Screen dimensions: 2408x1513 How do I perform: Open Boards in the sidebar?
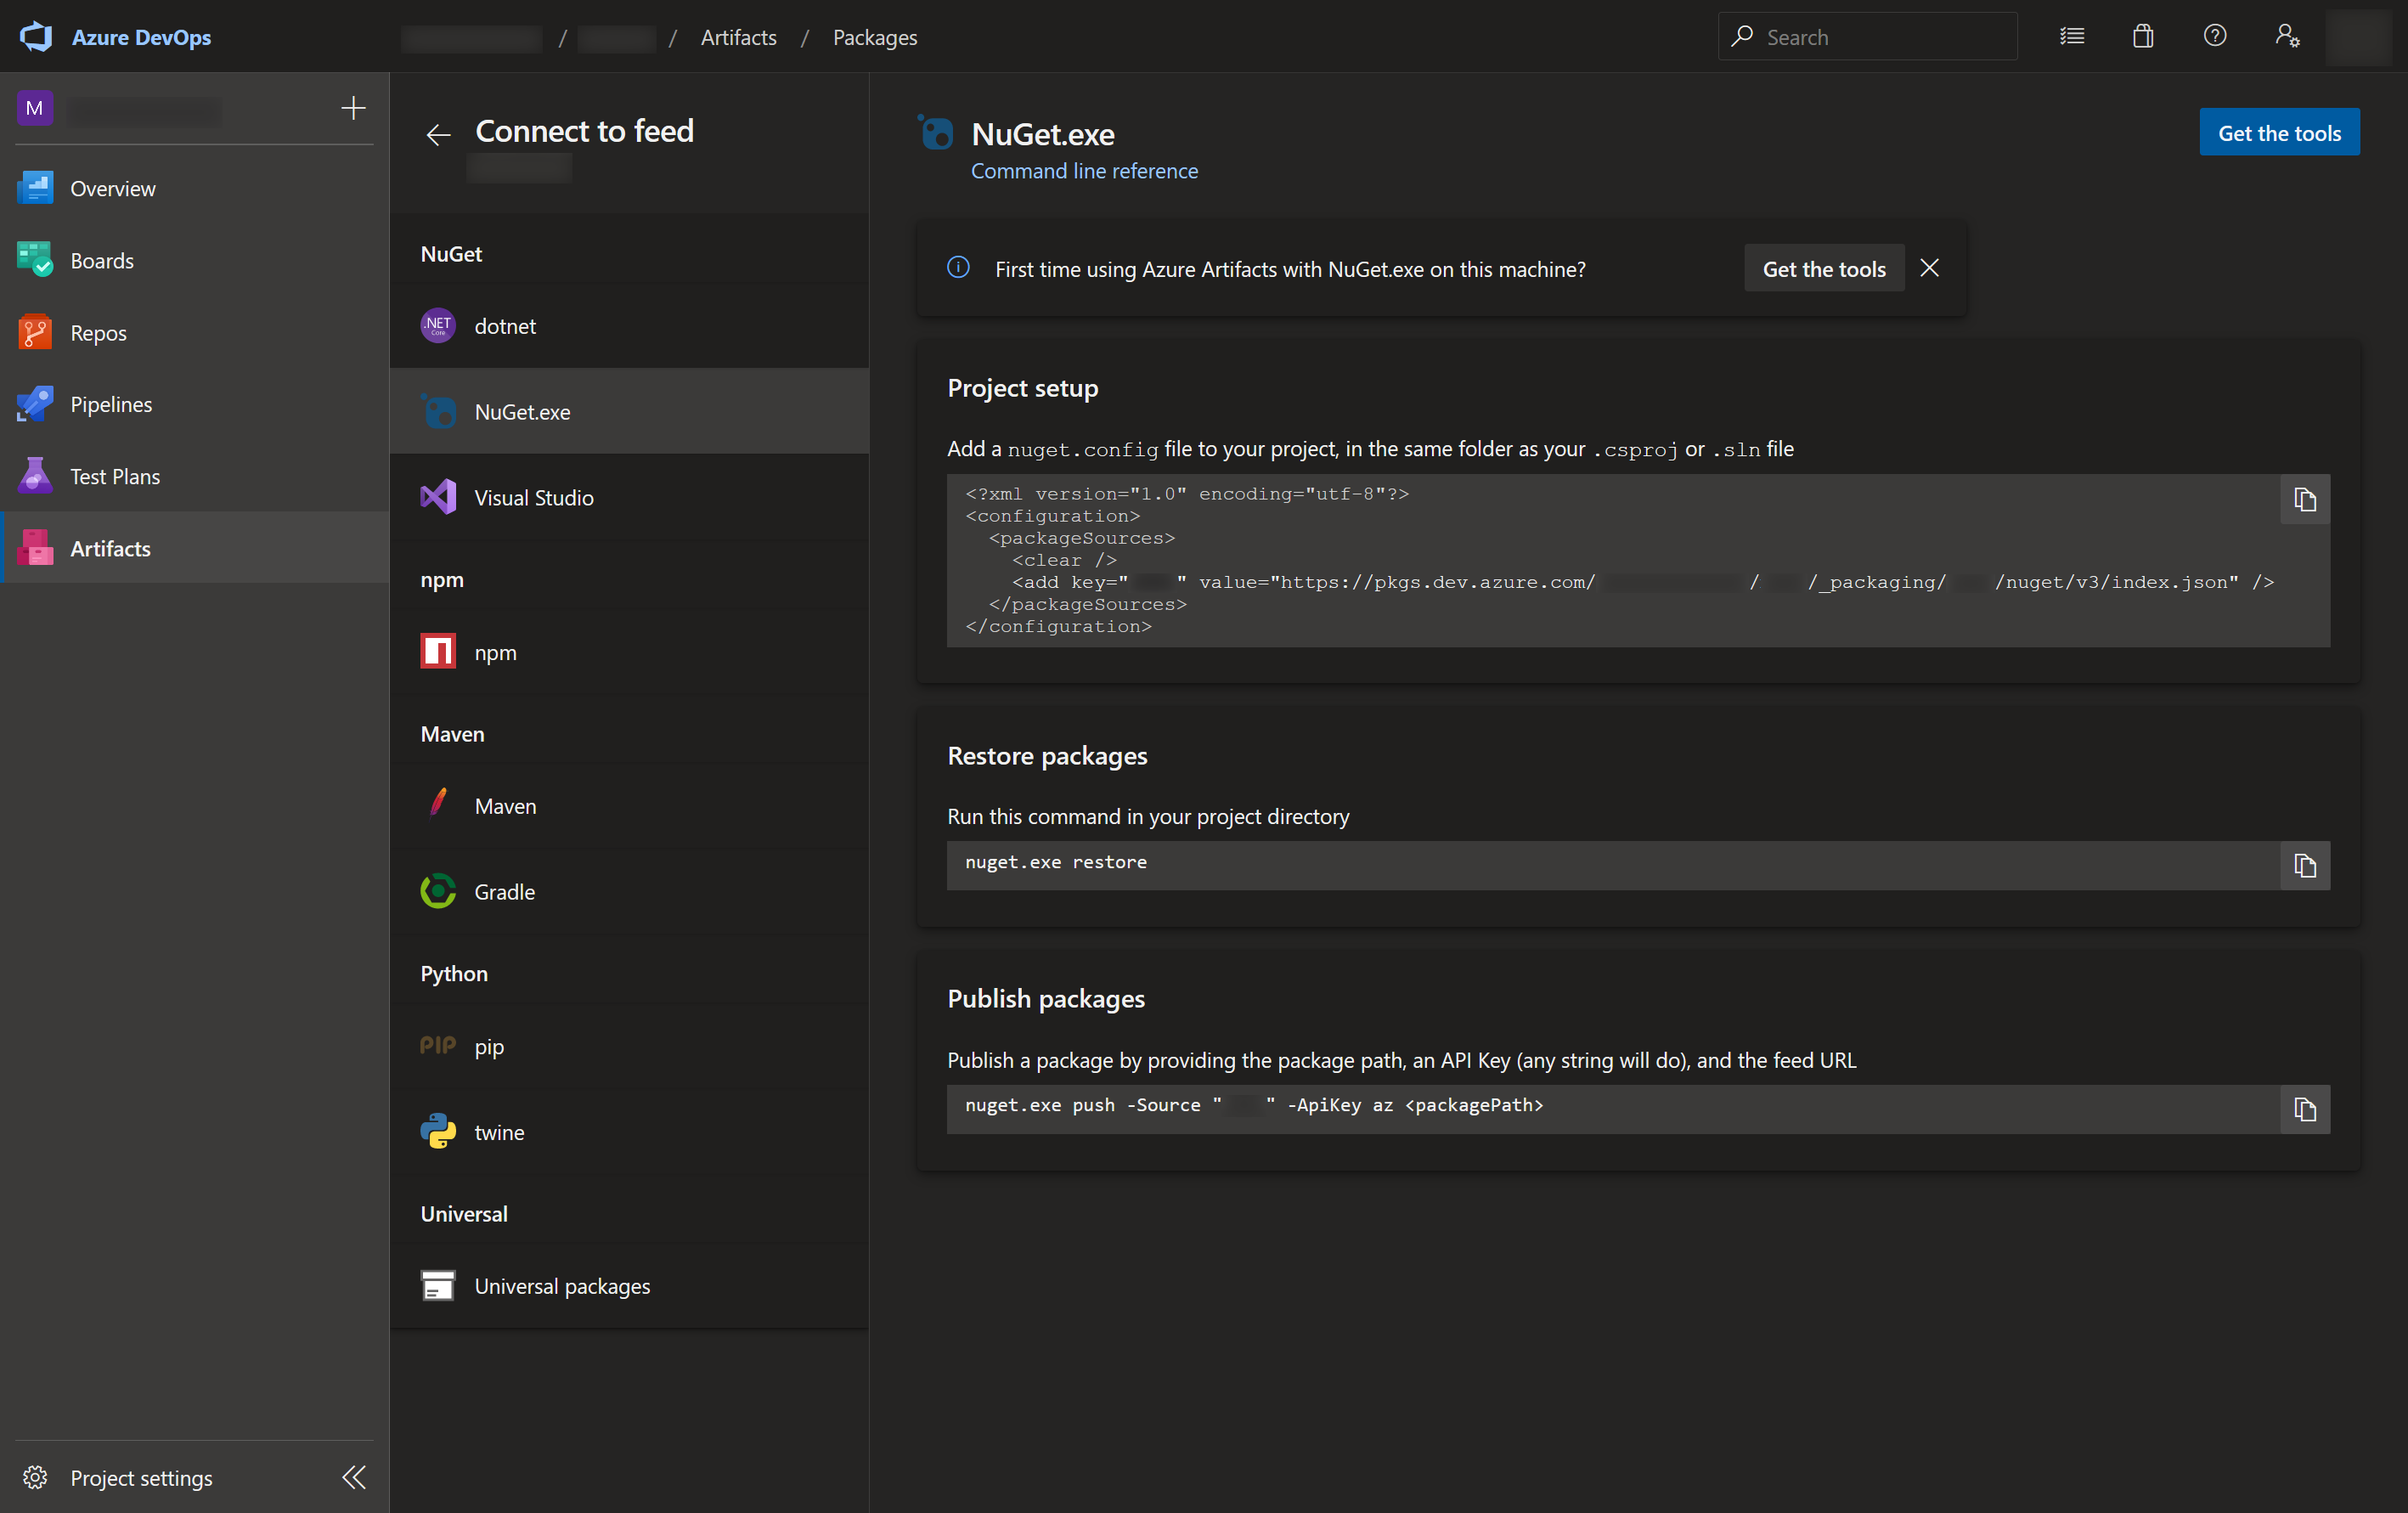pyautogui.click(x=195, y=260)
